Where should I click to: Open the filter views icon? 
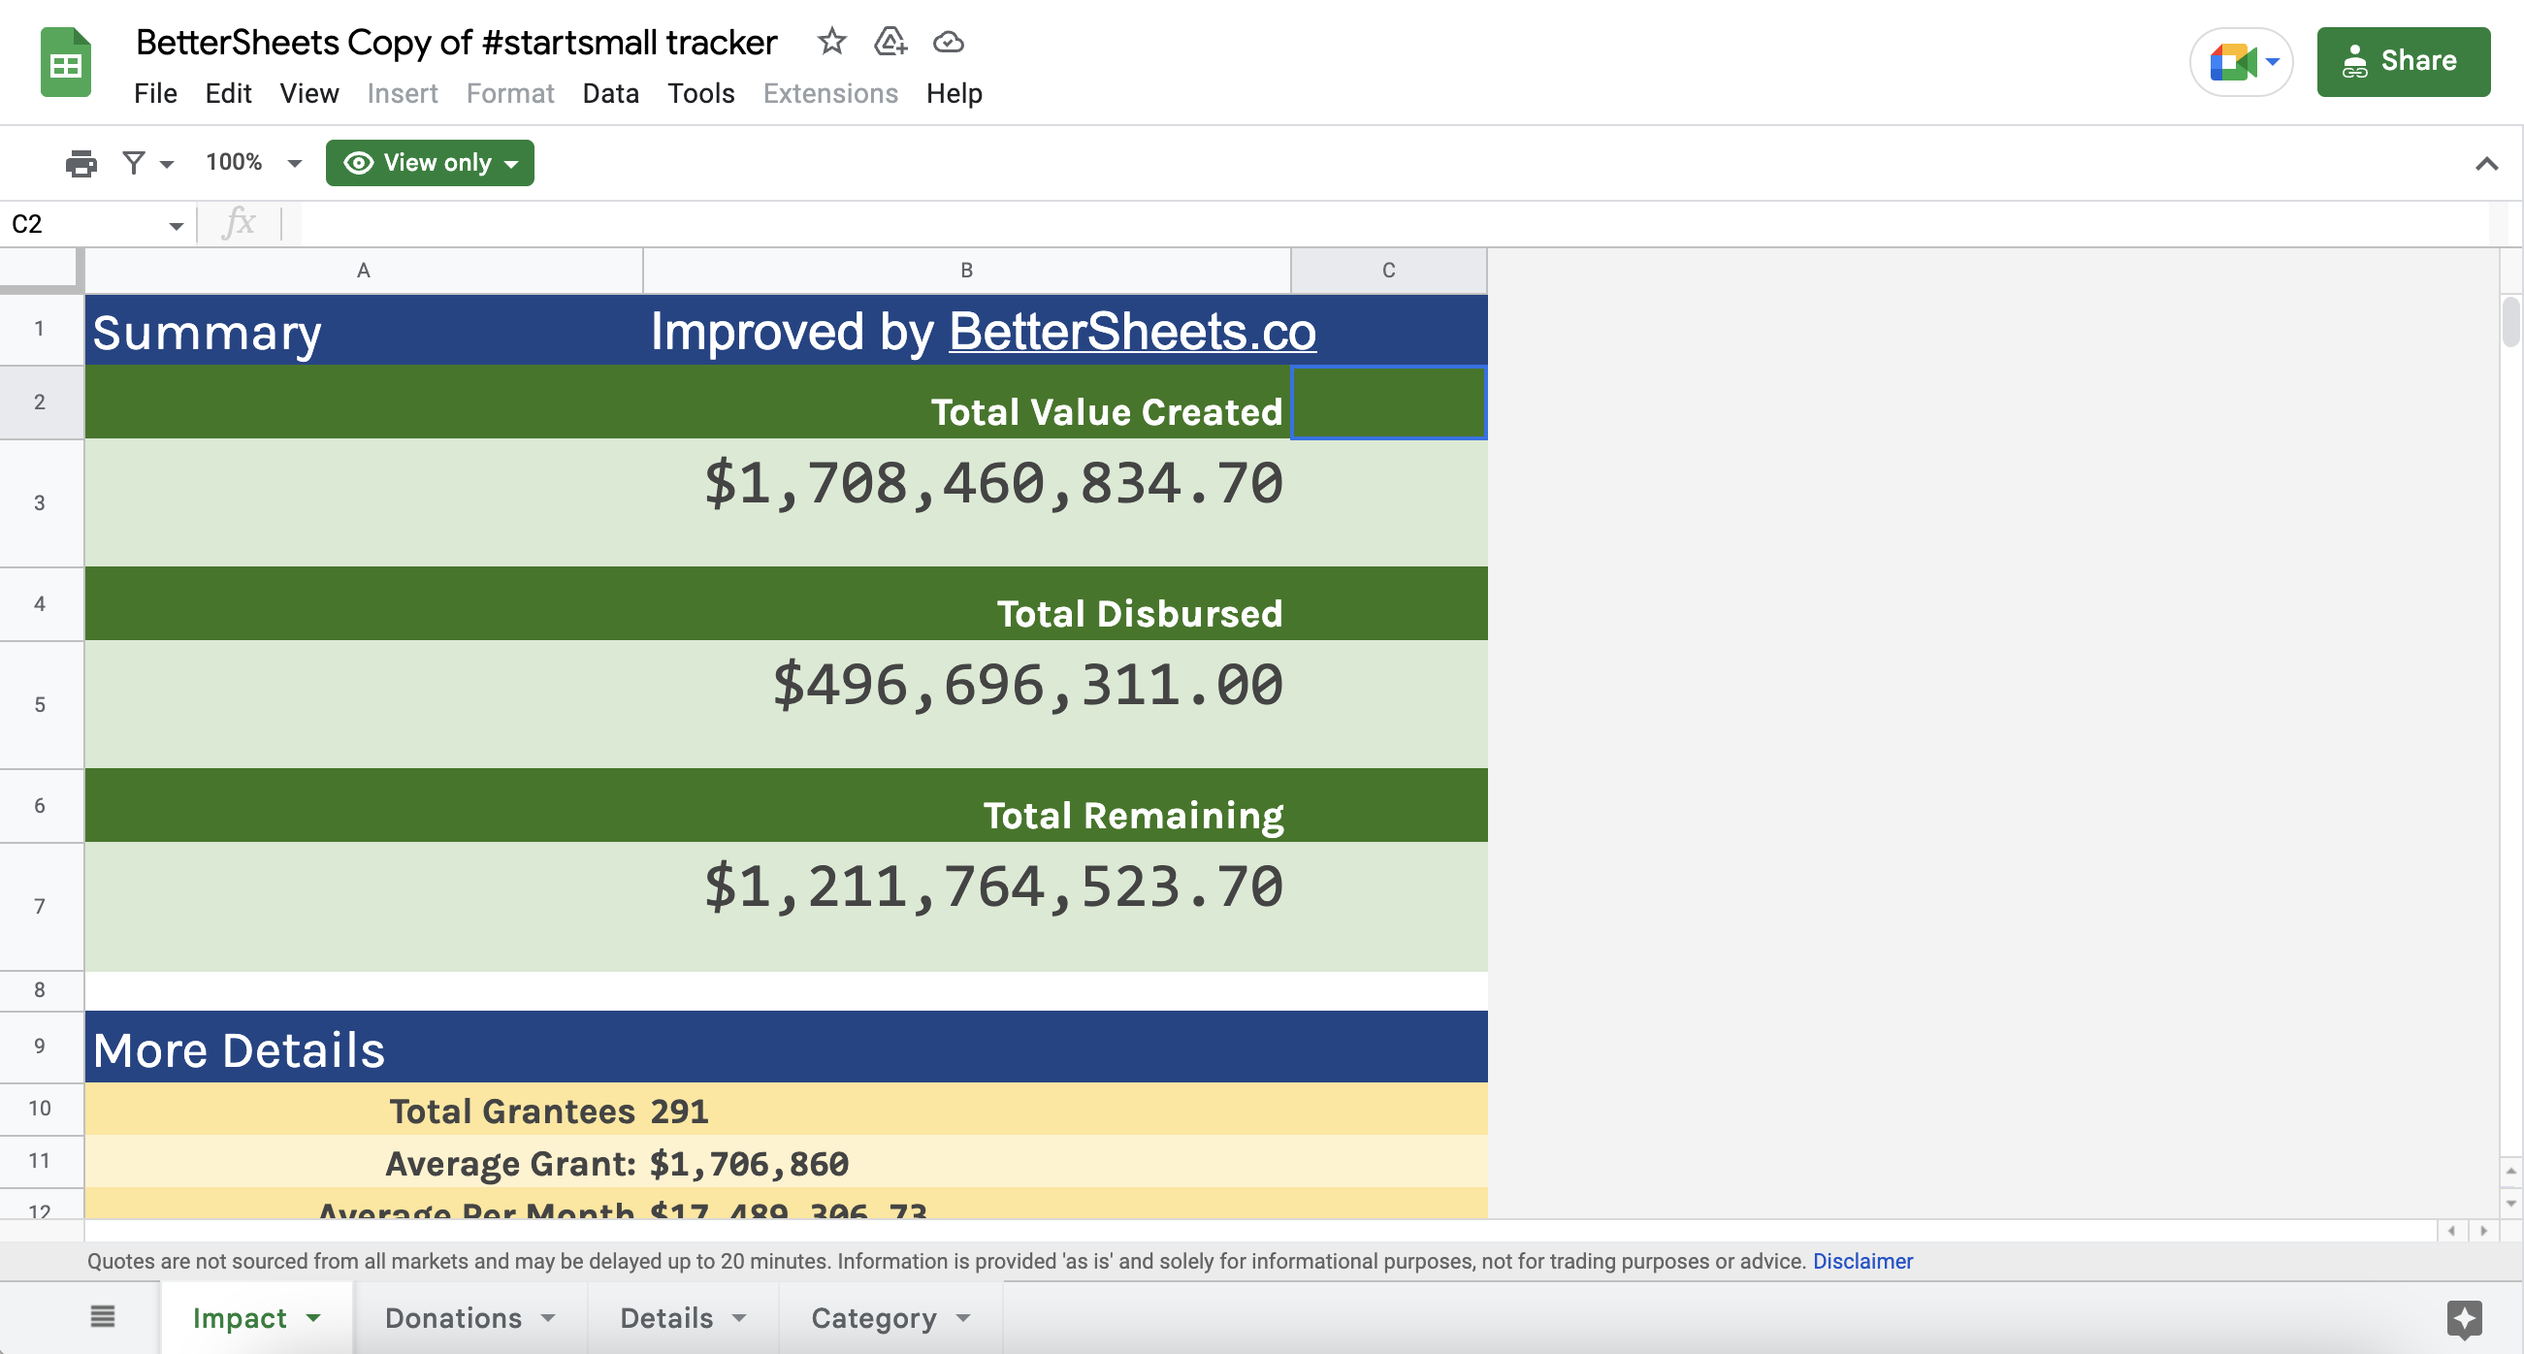click(134, 163)
